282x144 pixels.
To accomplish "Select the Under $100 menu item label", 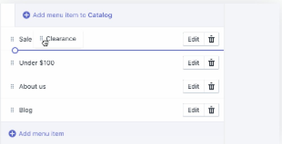I will pos(37,63).
